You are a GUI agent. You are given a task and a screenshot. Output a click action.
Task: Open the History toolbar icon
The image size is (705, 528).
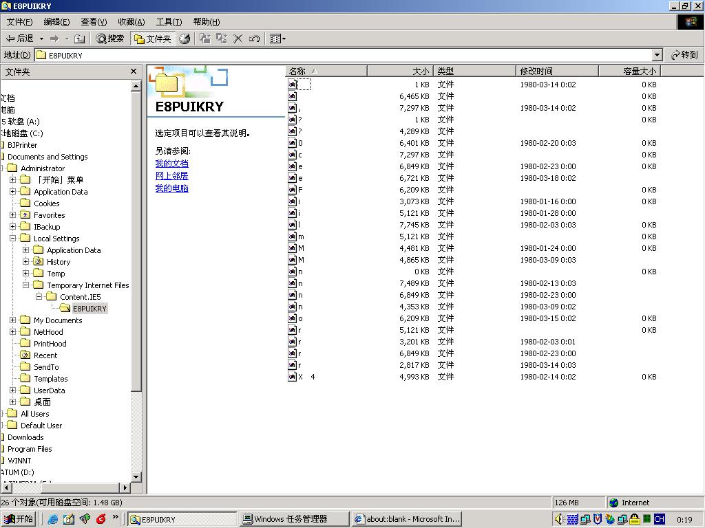(x=185, y=38)
